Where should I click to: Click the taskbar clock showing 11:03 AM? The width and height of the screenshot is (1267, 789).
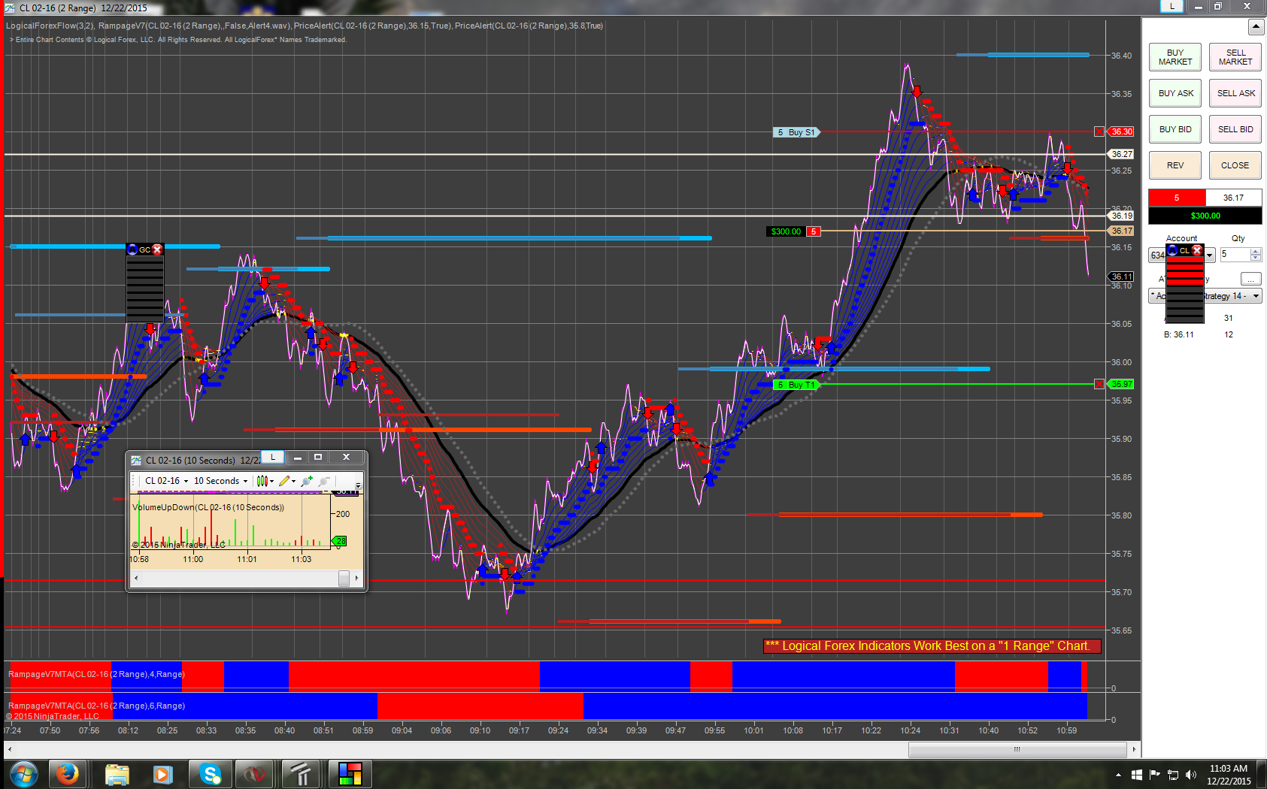coord(1229,775)
